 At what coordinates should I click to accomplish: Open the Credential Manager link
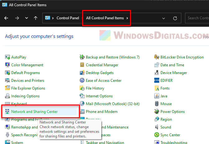click(102, 65)
